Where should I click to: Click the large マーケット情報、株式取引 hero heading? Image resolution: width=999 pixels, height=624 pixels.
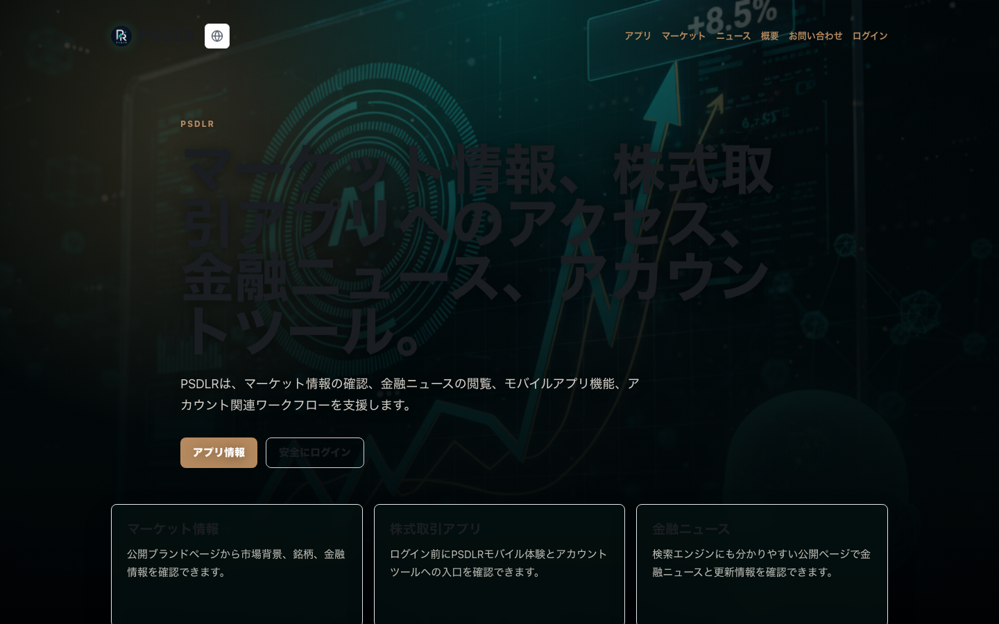(477, 250)
